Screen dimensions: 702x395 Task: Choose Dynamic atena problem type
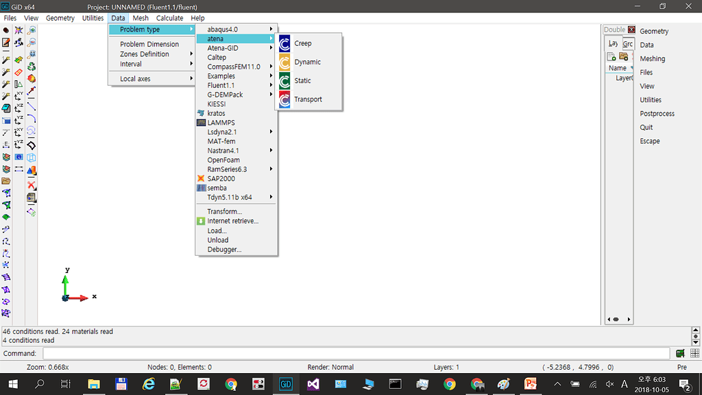pos(307,62)
